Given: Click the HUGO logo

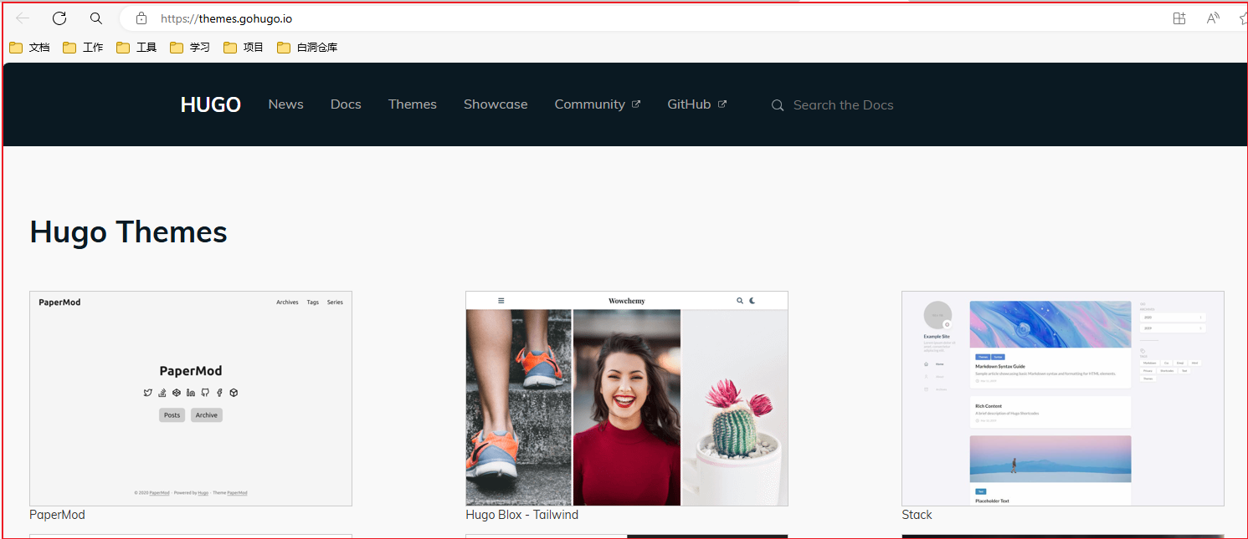Looking at the screenshot, I should [211, 104].
